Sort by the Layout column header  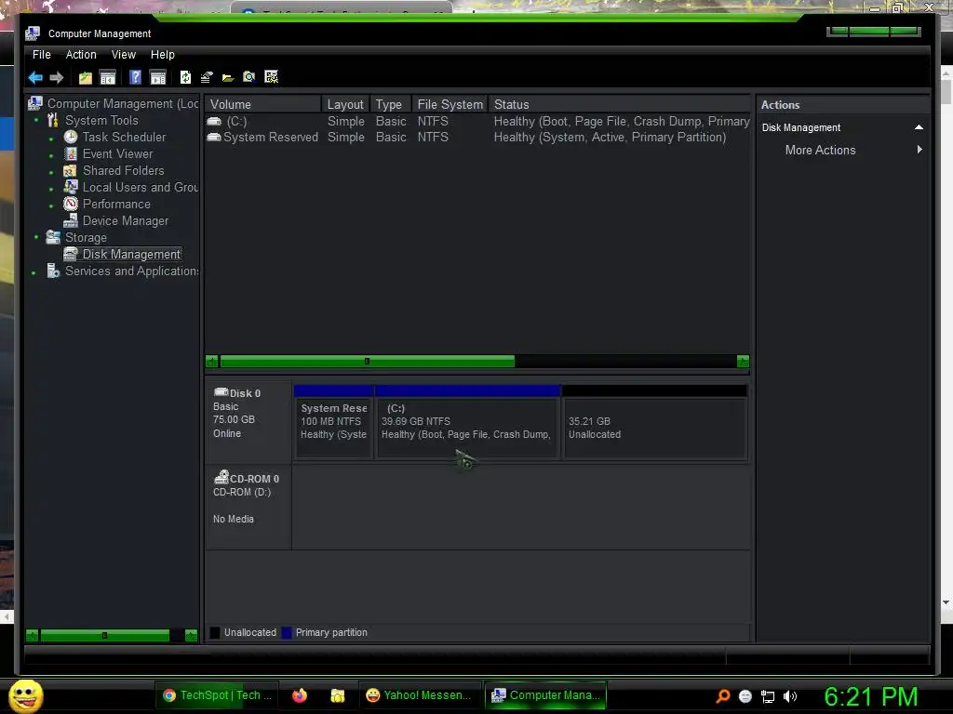pyautogui.click(x=345, y=104)
